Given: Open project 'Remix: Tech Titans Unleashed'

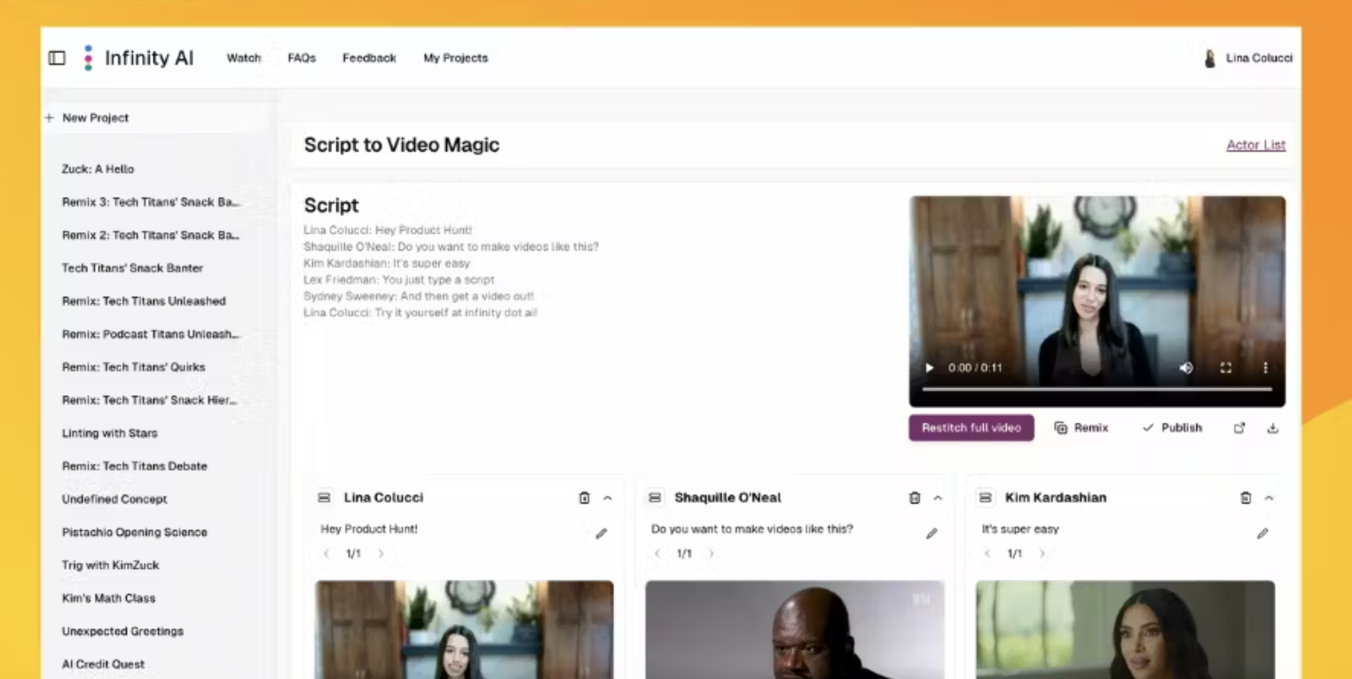Looking at the screenshot, I should pos(144,301).
